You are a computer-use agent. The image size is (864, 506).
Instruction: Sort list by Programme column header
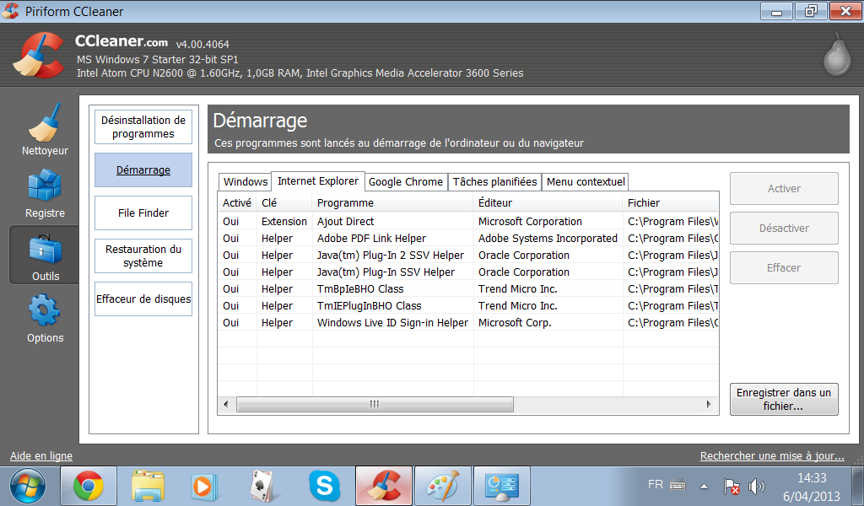coord(393,202)
